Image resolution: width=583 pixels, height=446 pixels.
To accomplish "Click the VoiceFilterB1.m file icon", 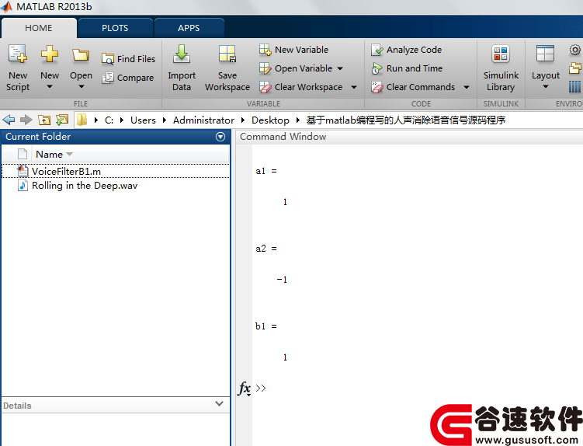I will pyautogui.click(x=23, y=171).
